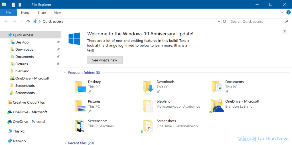The width and height of the screenshot is (292, 145).
Task: Click the OneDrive - Personal cloud icon
Action: [10, 122]
